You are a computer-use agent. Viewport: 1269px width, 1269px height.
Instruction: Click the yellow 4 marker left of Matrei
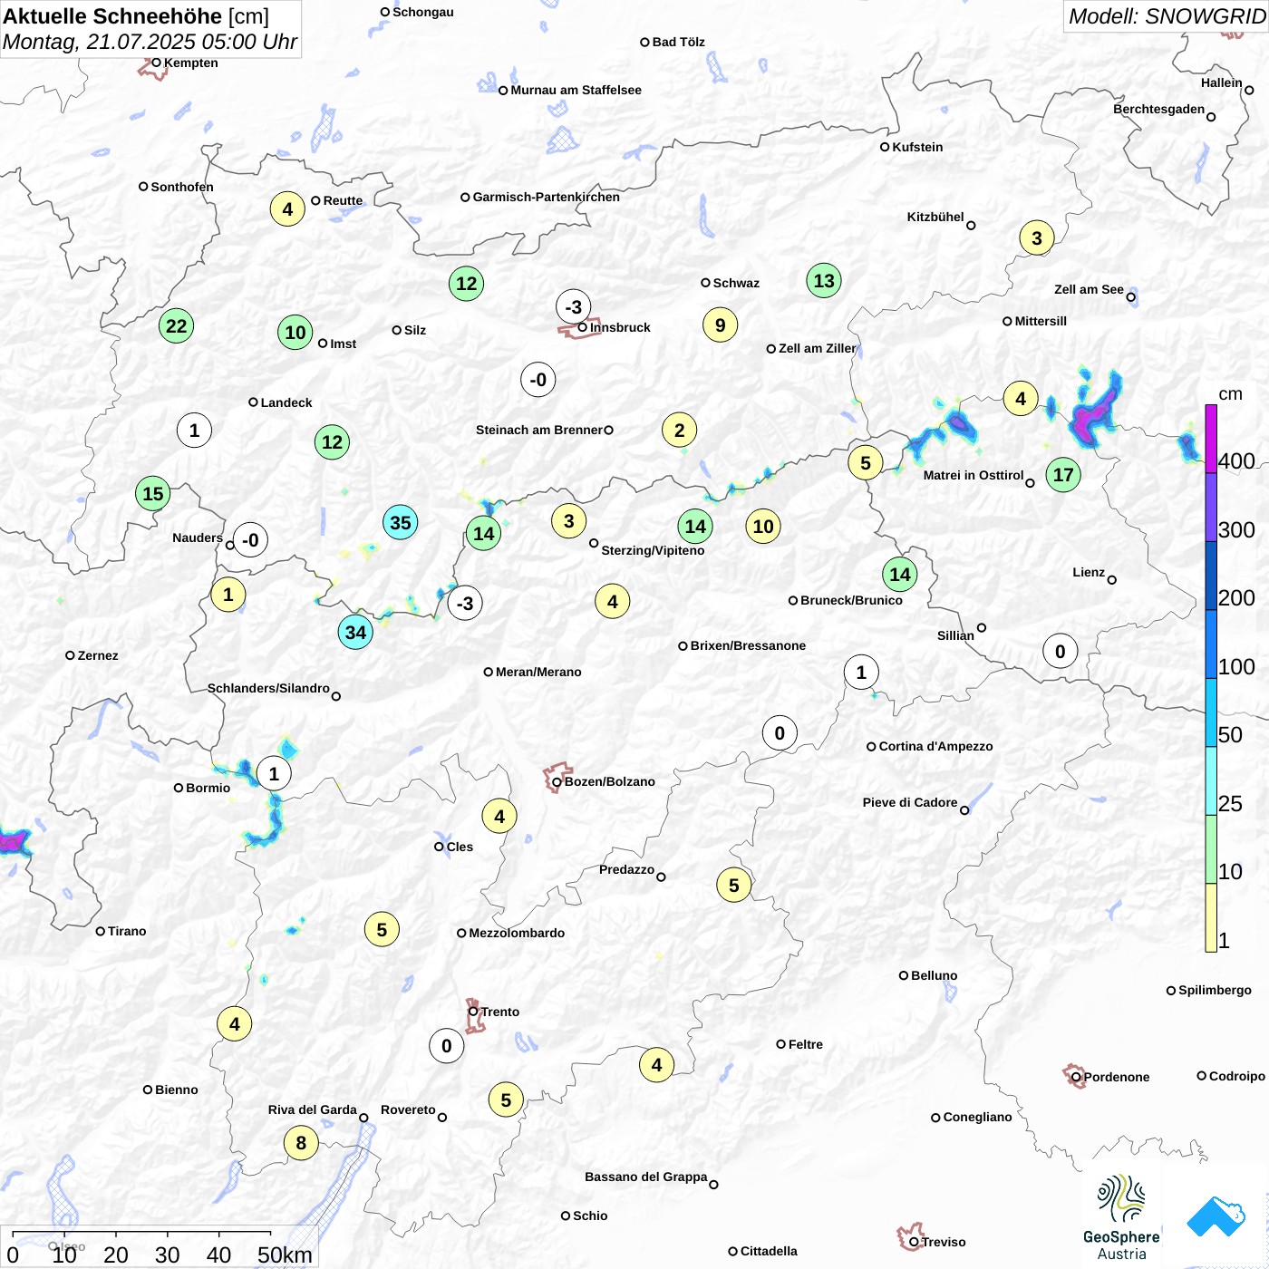pos(1021,398)
